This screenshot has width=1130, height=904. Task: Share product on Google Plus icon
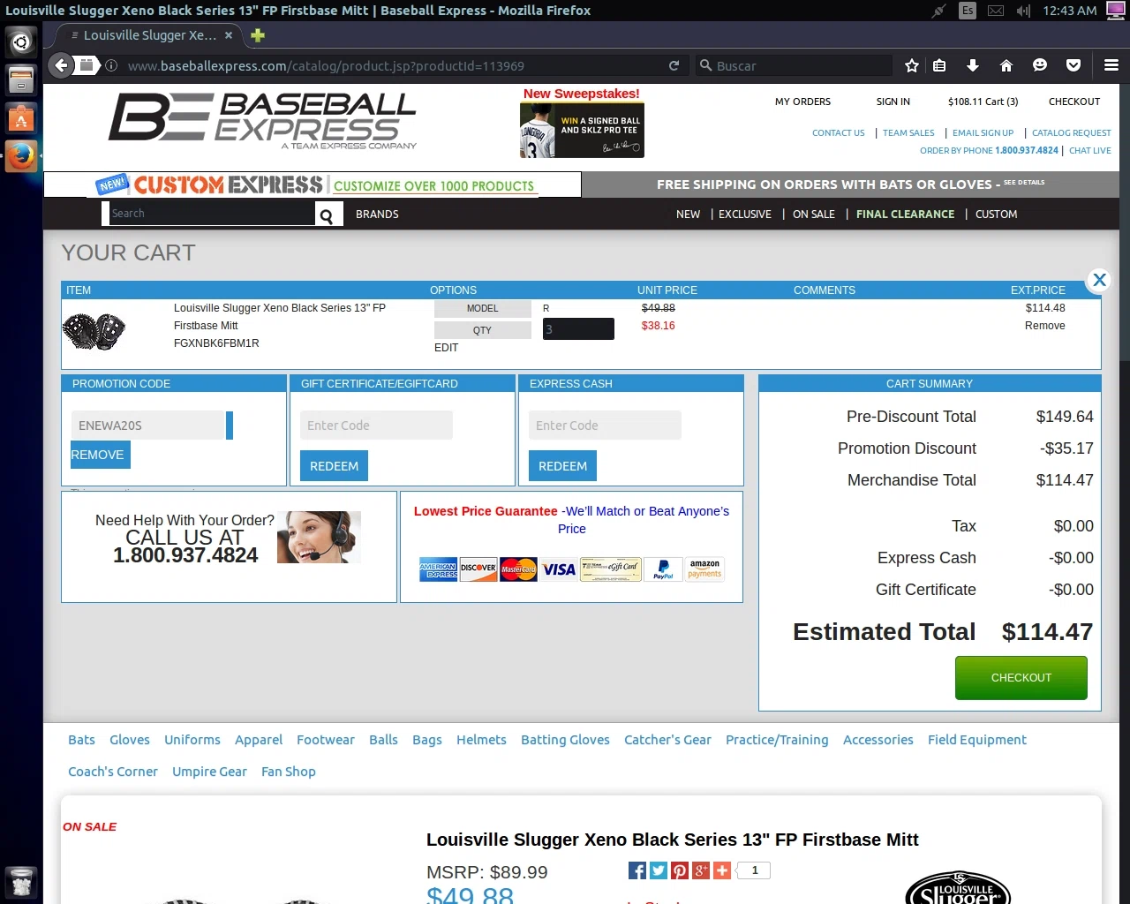(x=701, y=870)
